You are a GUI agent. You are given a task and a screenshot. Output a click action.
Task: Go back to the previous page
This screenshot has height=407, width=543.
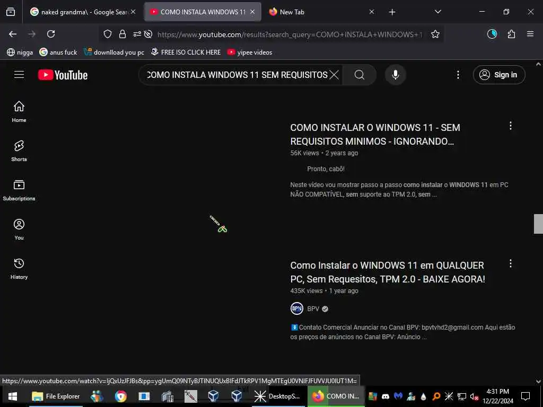(13, 34)
